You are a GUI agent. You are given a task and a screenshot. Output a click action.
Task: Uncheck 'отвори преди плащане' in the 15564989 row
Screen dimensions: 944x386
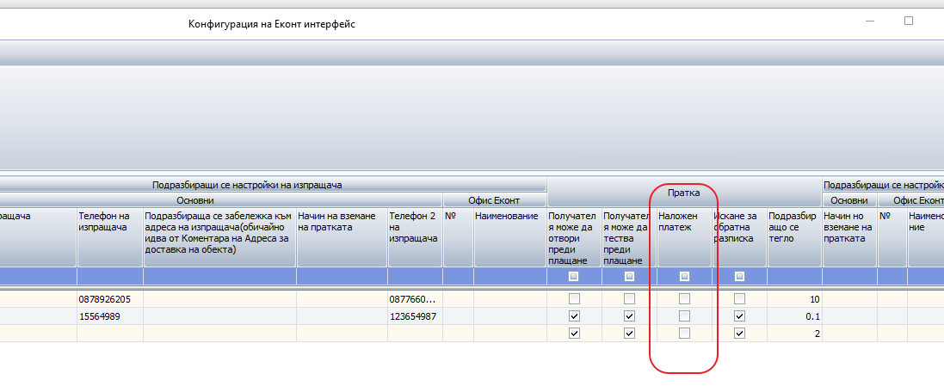(x=574, y=316)
